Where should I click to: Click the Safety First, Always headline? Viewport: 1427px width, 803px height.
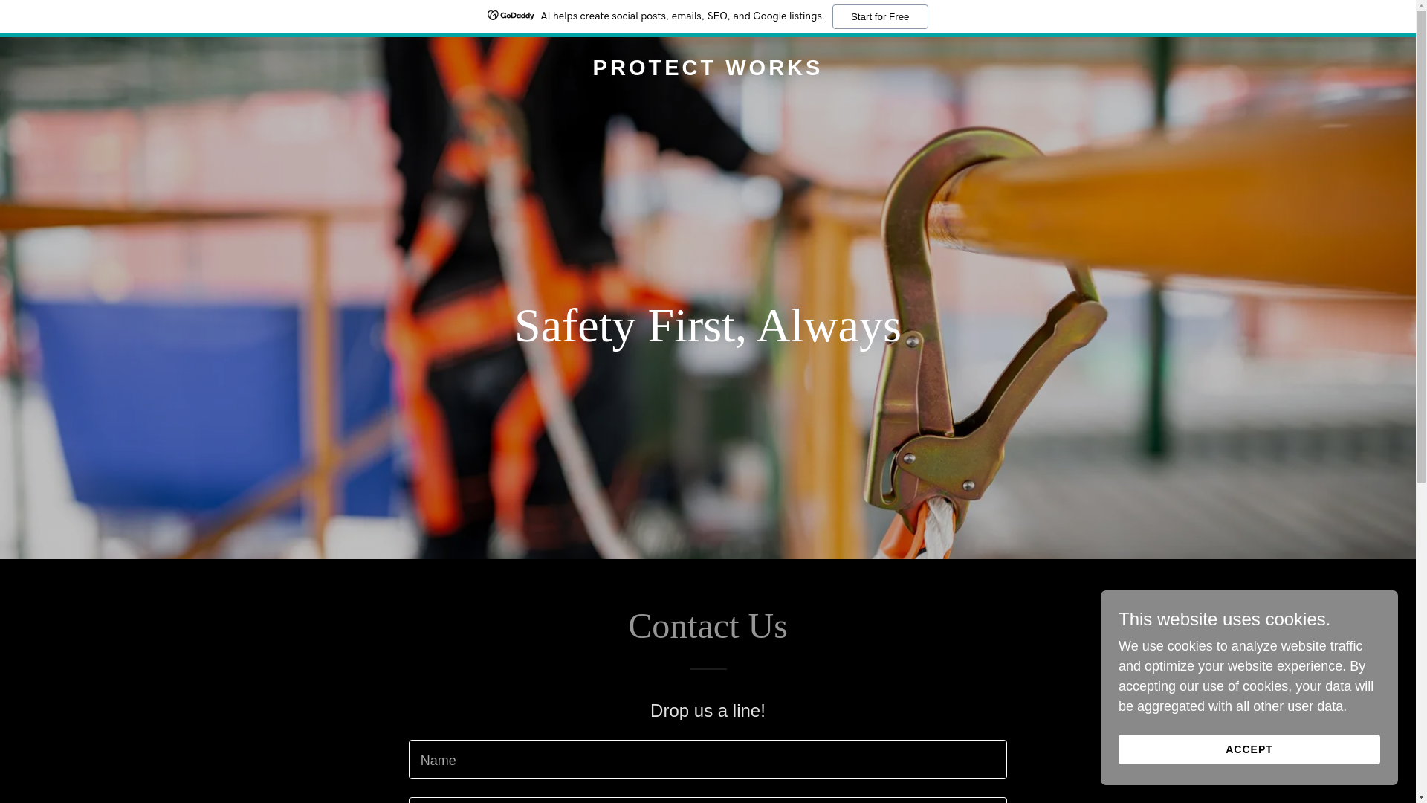(708, 325)
